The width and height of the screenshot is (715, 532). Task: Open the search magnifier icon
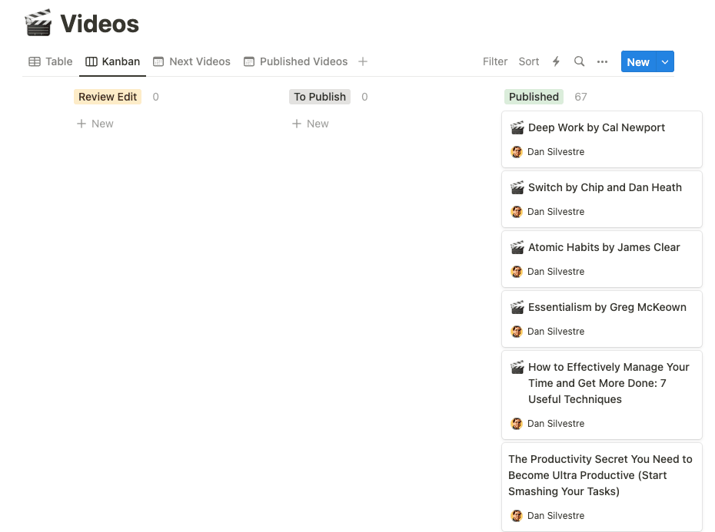pyautogui.click(x=579, y=61)
